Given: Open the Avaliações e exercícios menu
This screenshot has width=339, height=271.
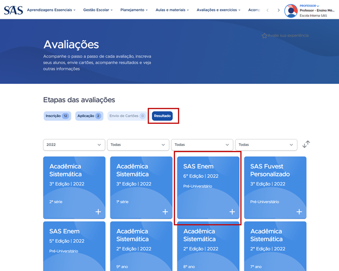Looking at the screenshot, I should pos(219,10).
